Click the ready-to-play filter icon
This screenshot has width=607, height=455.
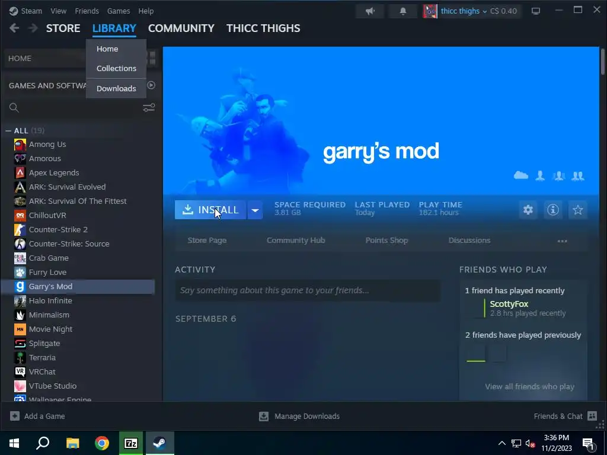pyautogui.click(x=151, y=85)
